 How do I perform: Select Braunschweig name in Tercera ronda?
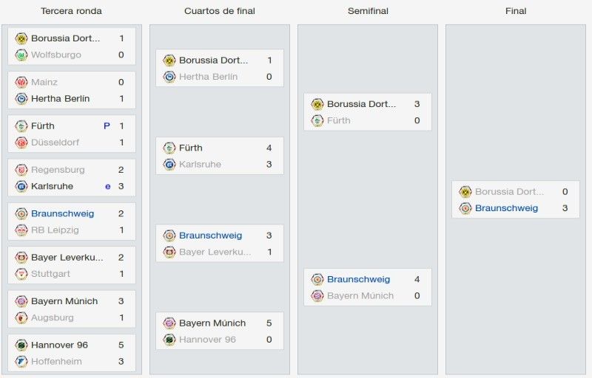click(62, 214)
